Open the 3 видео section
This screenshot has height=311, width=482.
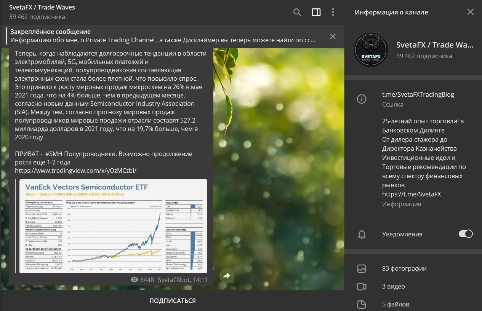coord(413,286)
